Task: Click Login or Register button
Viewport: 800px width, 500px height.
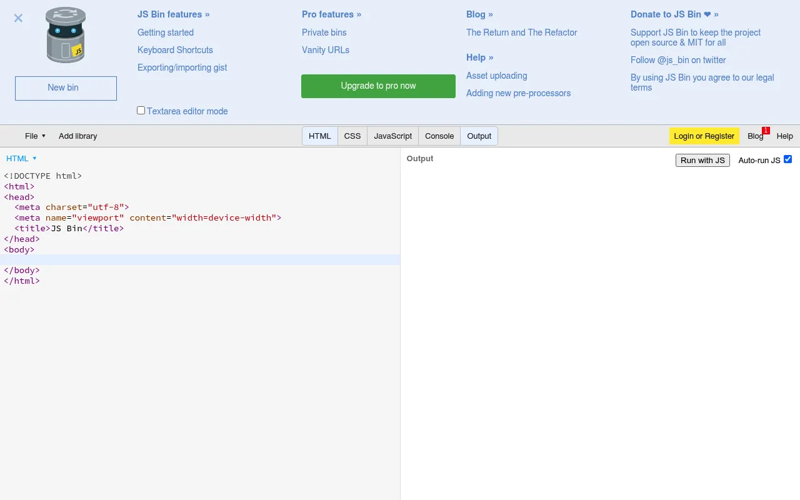Action: 704,136
